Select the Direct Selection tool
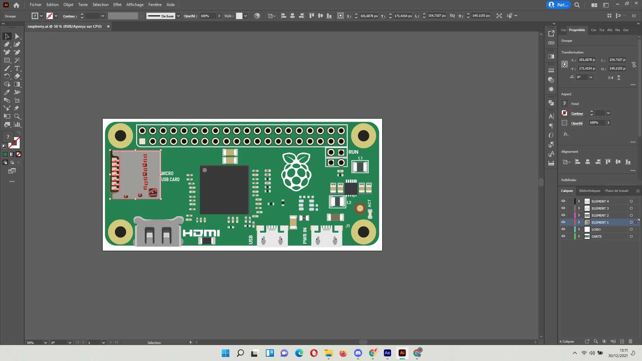Viewport: 642px width, 361px height. click(17, 36)
